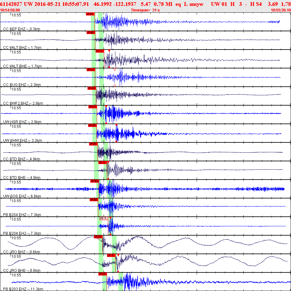Viewport: 291px width, 291px height.
Task: Click the top red triangle marker on JRO BHE trace
Action: 118,255
